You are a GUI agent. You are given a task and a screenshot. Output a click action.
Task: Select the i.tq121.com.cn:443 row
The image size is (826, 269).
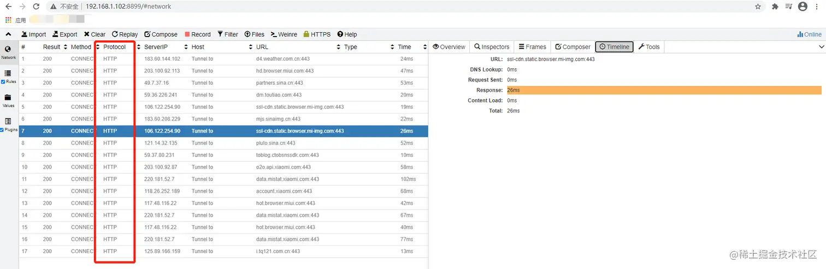(x=223, y=252)
